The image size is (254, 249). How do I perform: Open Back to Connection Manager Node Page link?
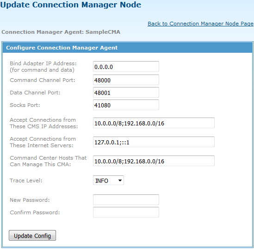pyautogui.click(x=200, y=24)
